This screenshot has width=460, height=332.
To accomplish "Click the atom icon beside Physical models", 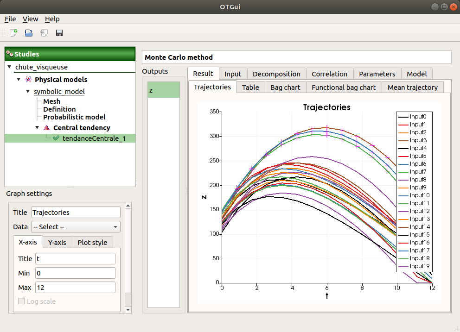I will tap(28, 79).
